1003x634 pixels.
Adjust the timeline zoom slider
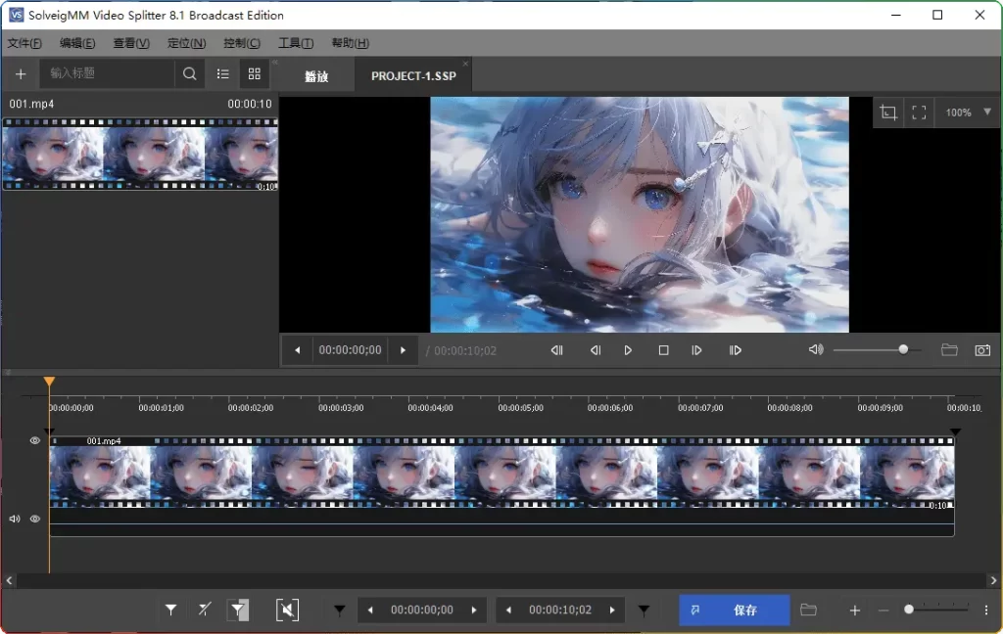937,610
